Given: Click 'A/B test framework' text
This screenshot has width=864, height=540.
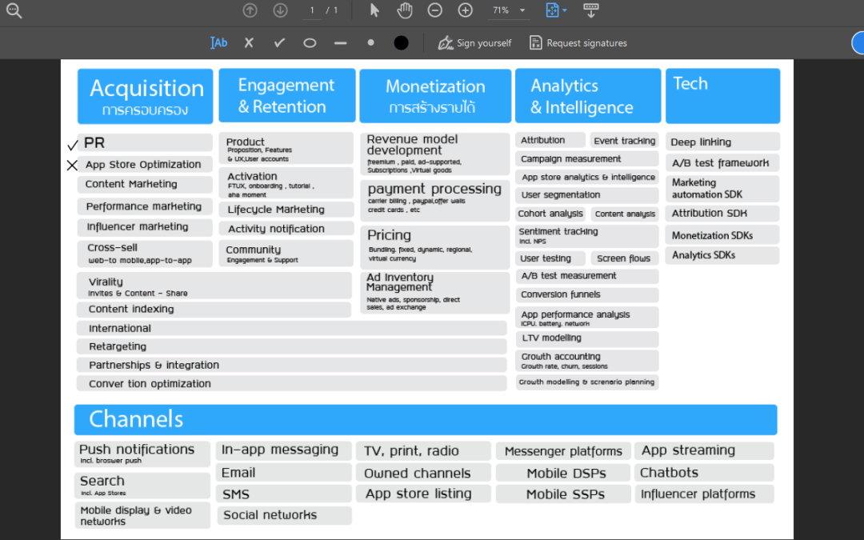Looking at the screenshot, I should [720, 162].
